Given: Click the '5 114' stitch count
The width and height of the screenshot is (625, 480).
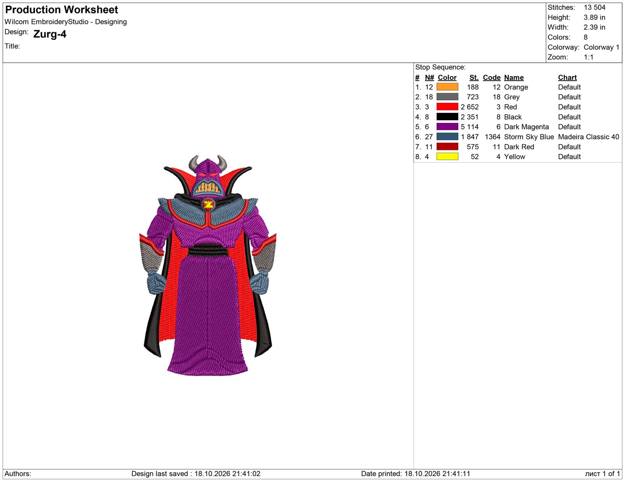Looking at the screenshot, I should [470, 127].
